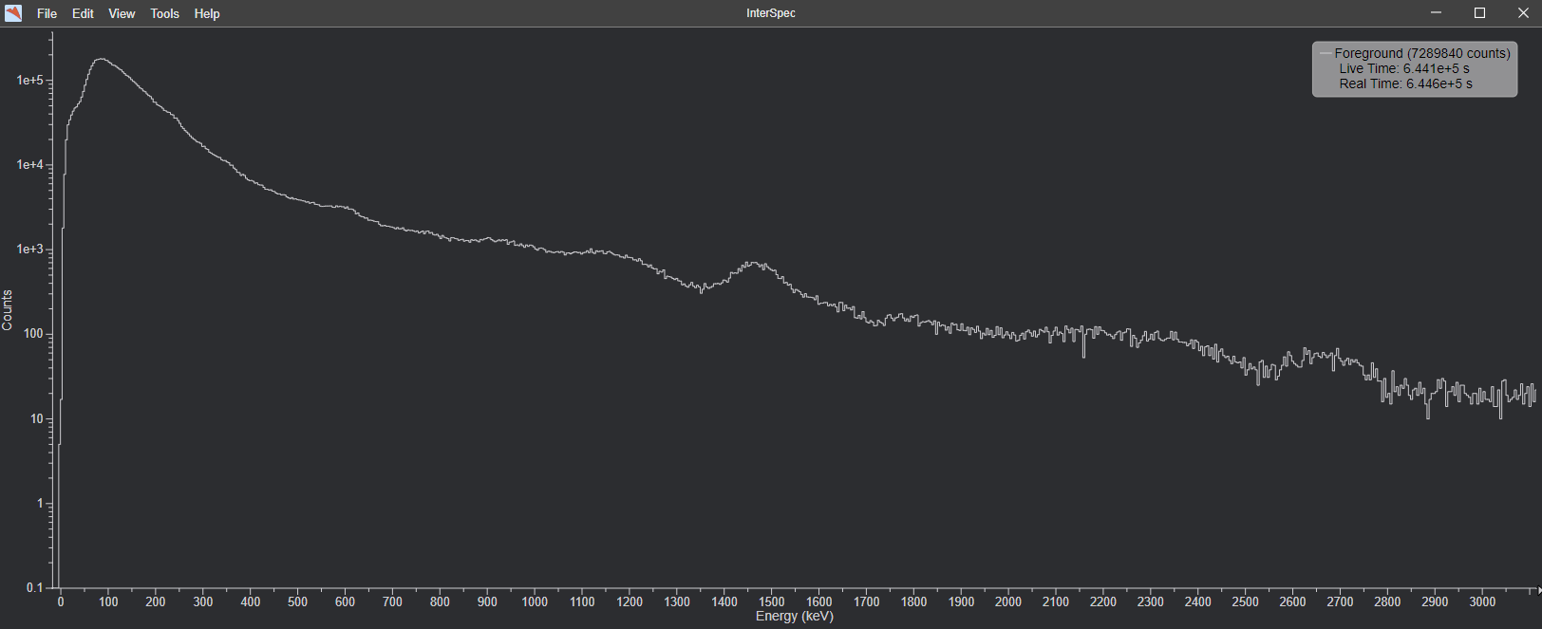
Task: Open the View menu
Action: (x=122, y=13)
